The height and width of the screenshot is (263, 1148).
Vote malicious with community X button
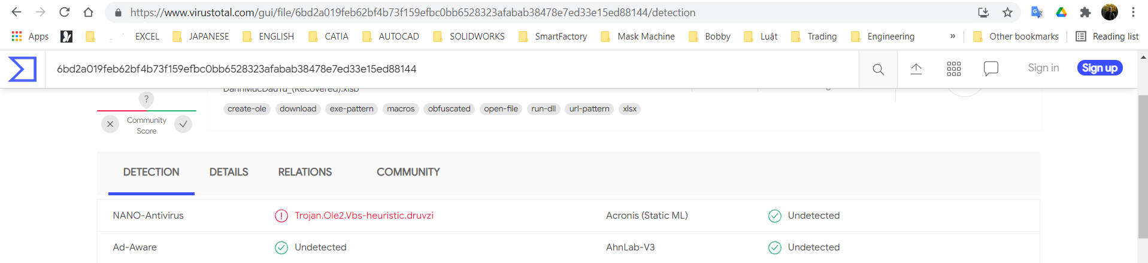pos(110,124)
